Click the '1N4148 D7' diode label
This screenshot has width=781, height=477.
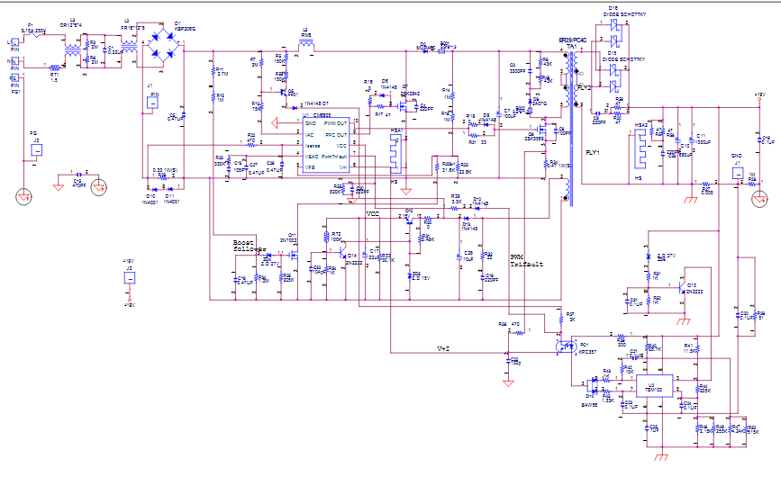click(x=316, y=103)
